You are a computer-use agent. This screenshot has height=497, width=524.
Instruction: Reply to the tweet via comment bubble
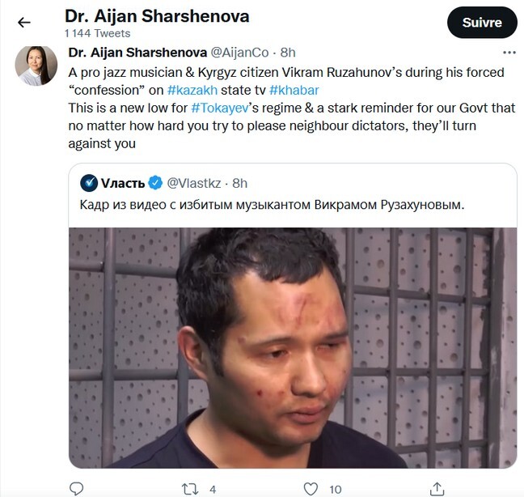point(76,489)
